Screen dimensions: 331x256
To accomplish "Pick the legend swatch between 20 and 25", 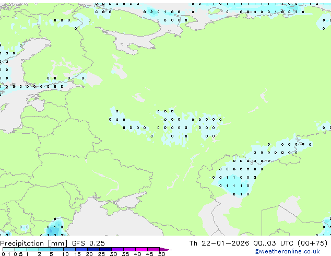I will click(x=93, y=249).
